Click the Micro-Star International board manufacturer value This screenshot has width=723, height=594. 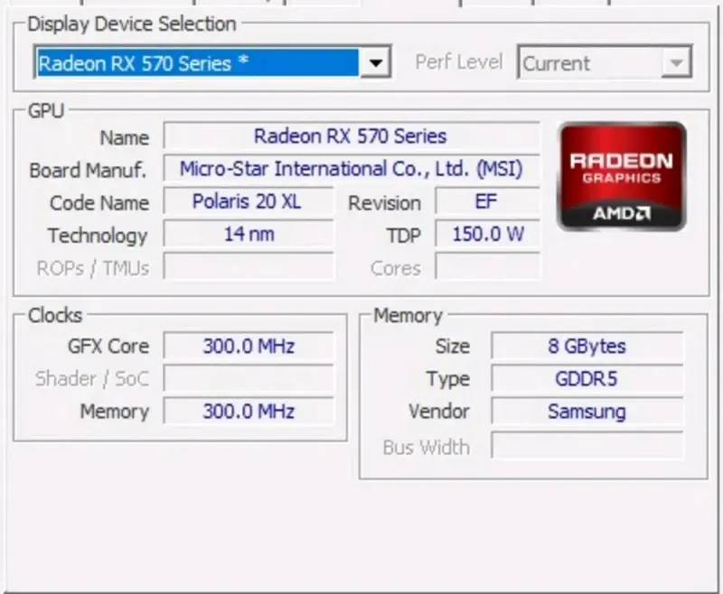(352, 169)
